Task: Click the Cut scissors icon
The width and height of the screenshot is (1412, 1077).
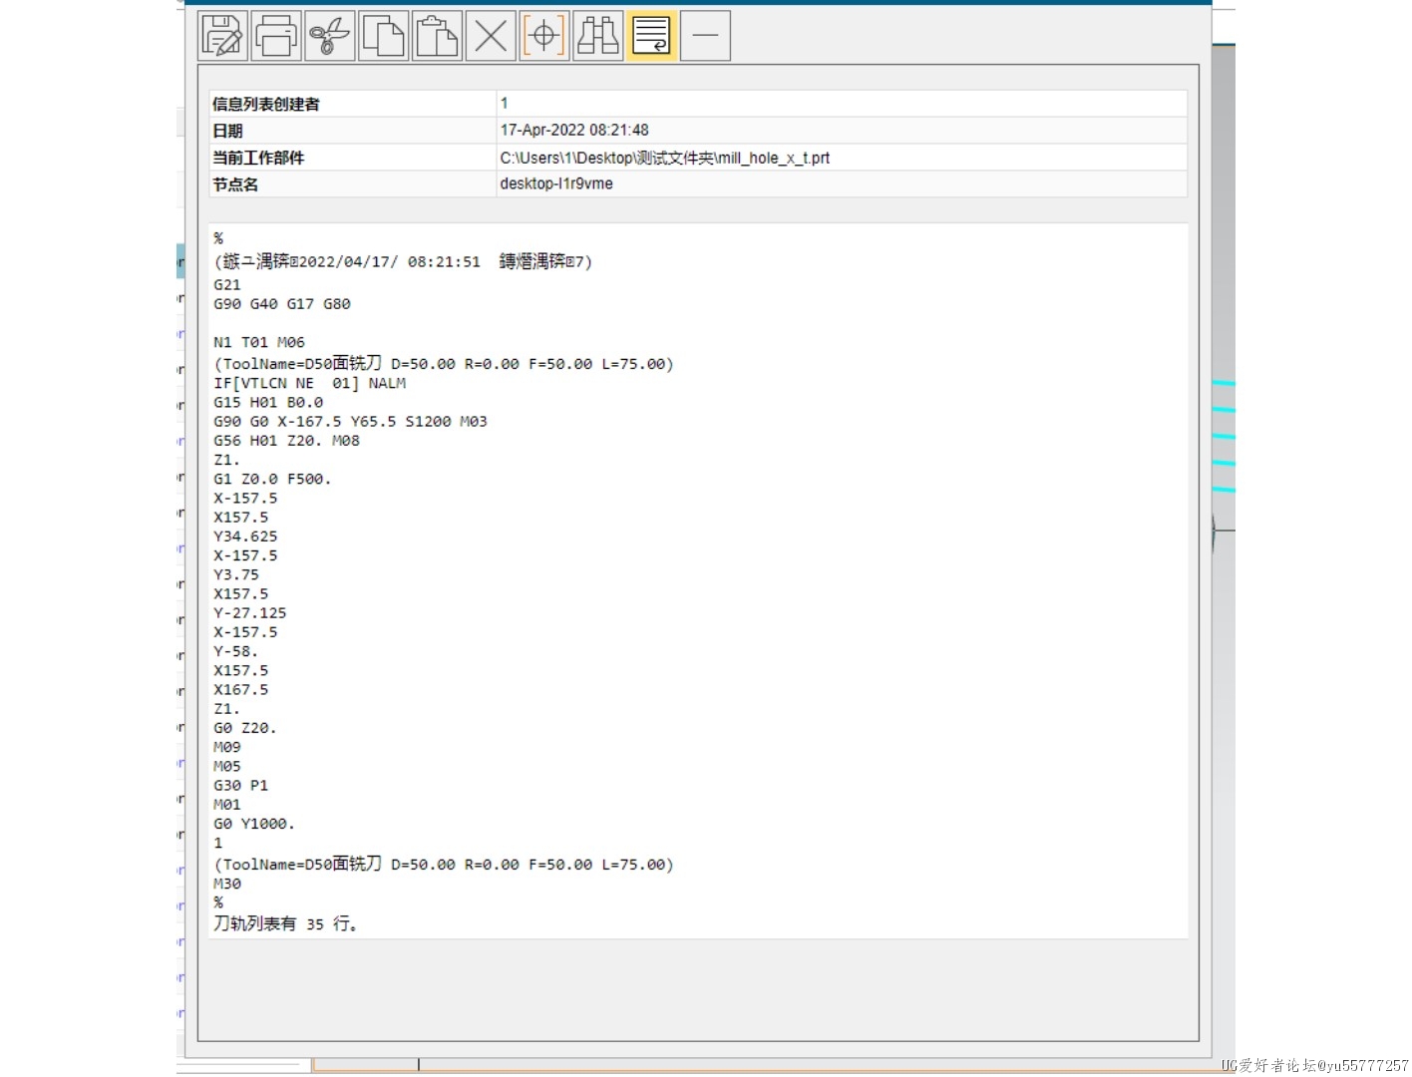Action: pyautogui.click(x=330, y=36)
